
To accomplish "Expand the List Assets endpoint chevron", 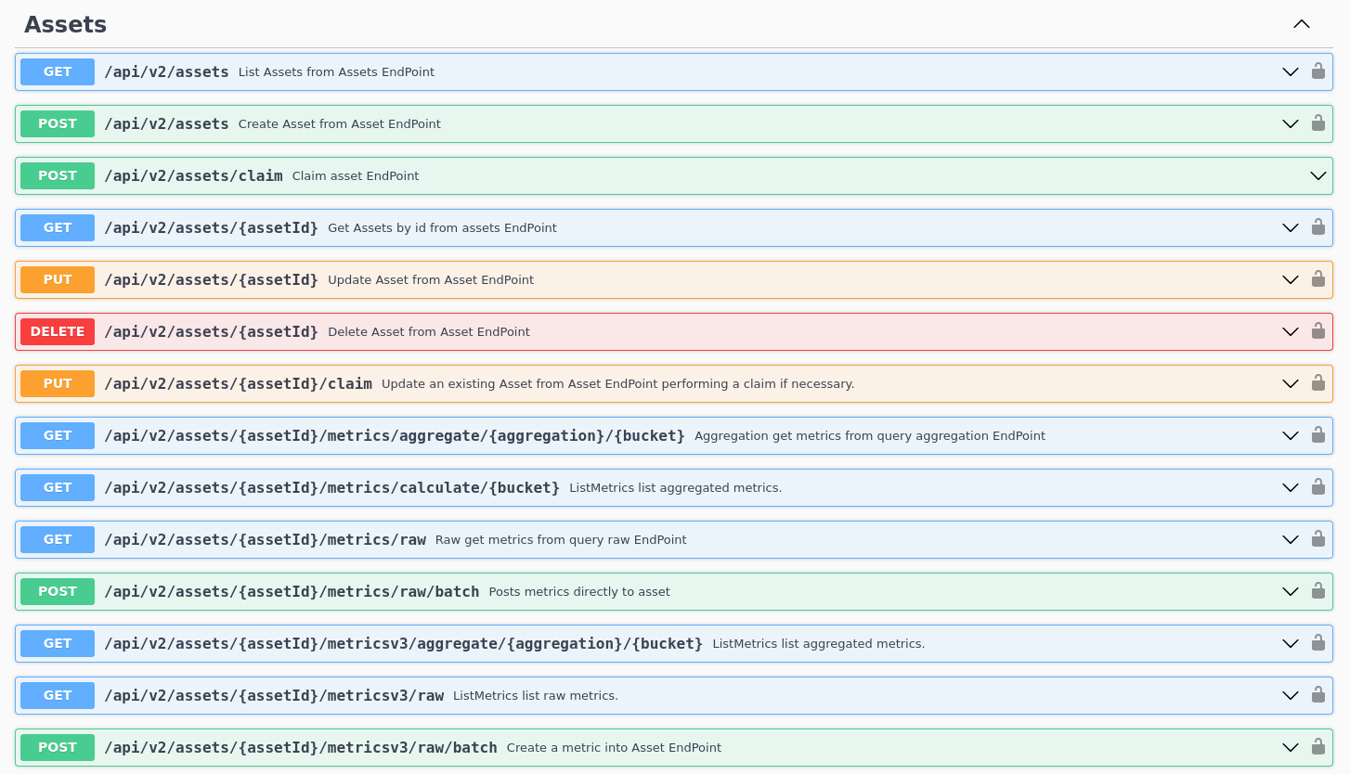I will point(1291,71).
